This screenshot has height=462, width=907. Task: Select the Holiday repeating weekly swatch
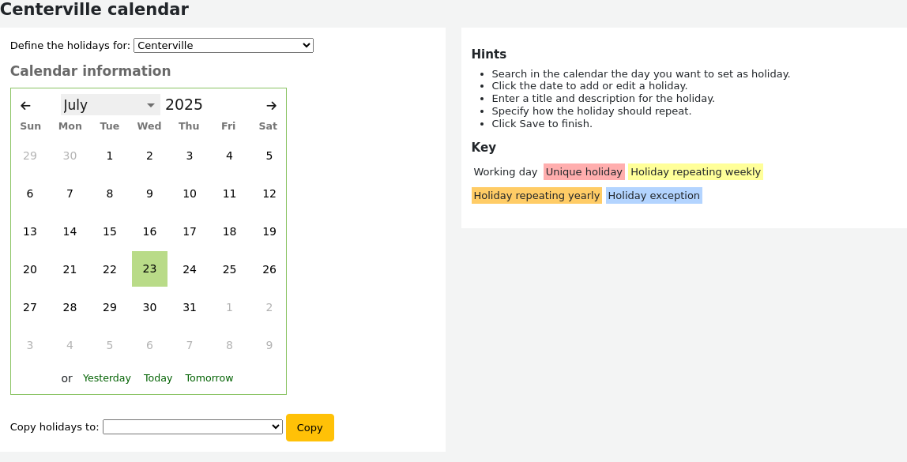(695, 171)
